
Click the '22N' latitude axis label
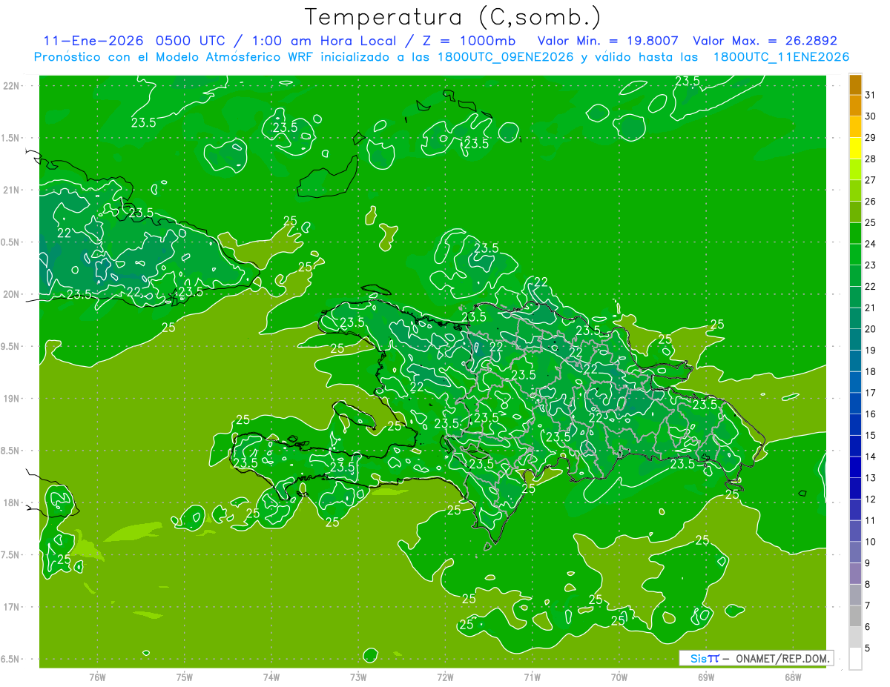[13, 86]
